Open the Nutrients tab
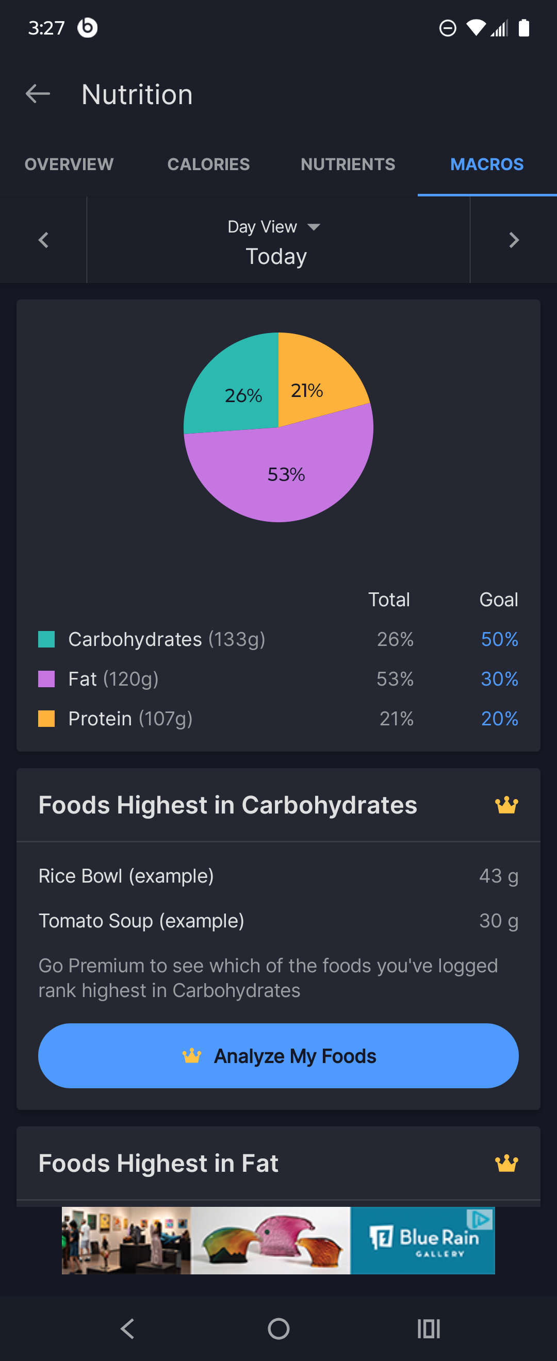 pyautogui.click(x=348, y=164)
